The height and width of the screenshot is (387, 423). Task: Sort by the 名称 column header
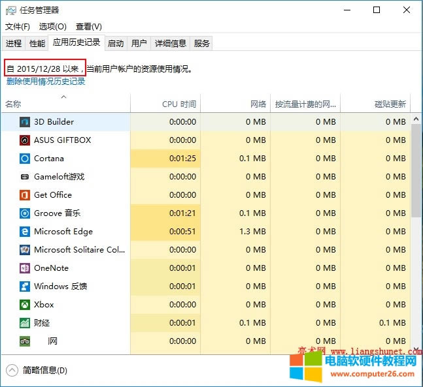pyautogui.click(x=65, y=103)
